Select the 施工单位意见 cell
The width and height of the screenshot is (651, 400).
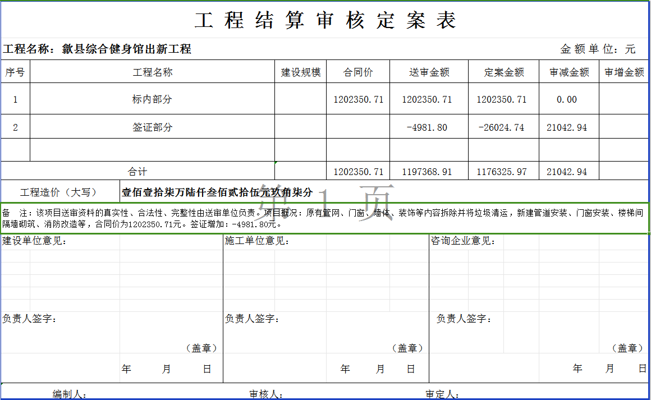[x=257, y=241]
